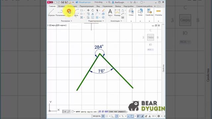Open the Свойства ribbon panel dropdown

[149, 21]
